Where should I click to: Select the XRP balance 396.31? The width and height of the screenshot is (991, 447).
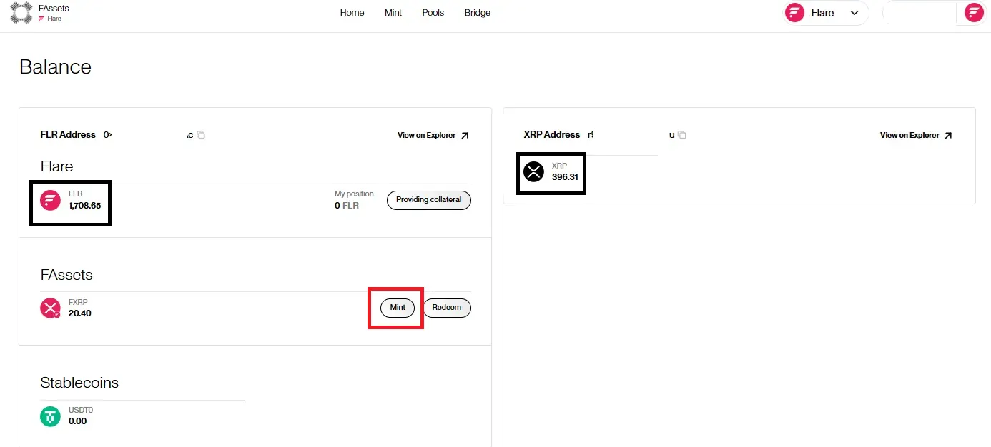565,177
